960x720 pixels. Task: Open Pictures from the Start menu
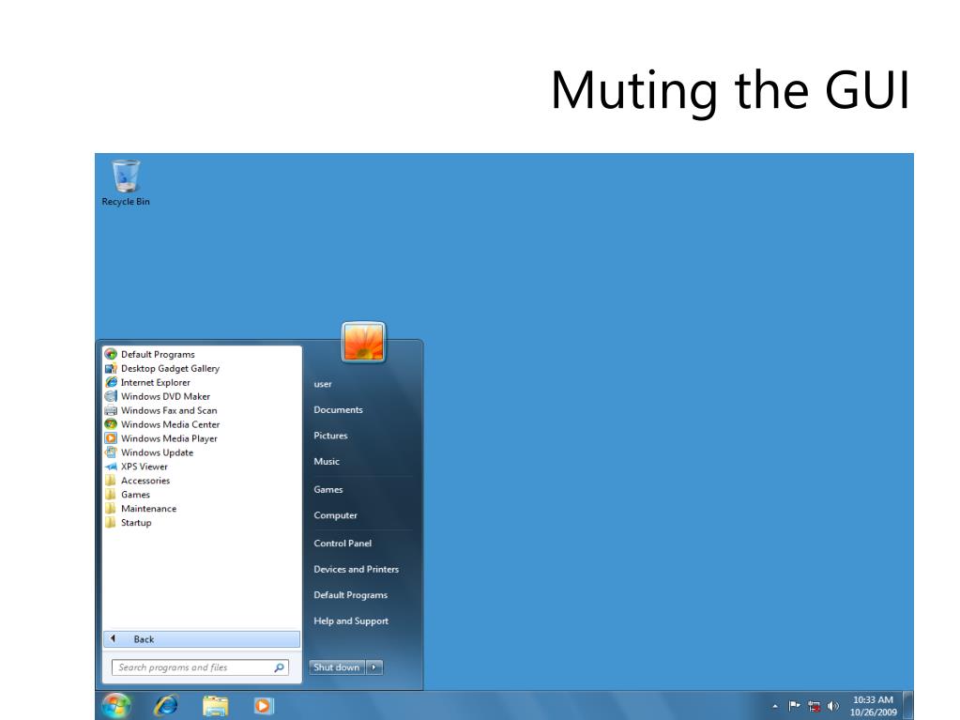330,436
